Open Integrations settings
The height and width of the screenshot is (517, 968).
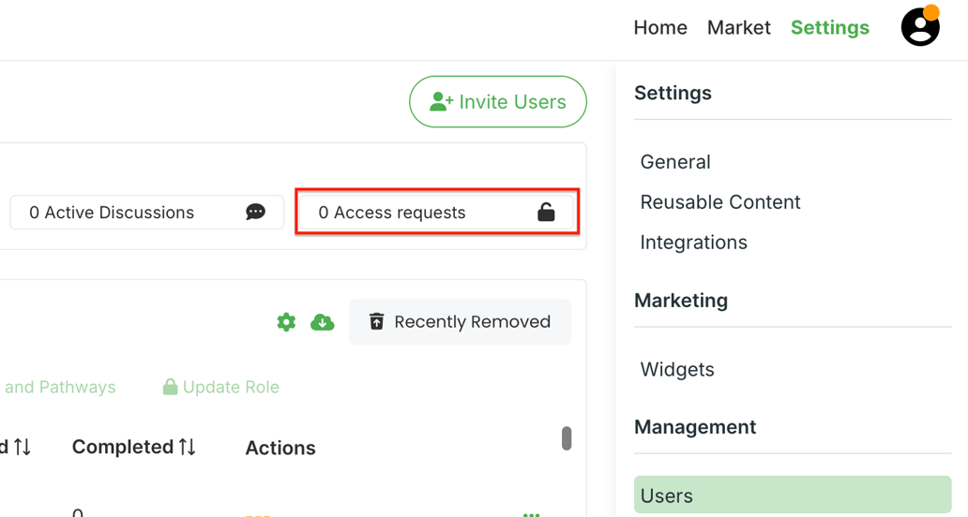point(693,243)
